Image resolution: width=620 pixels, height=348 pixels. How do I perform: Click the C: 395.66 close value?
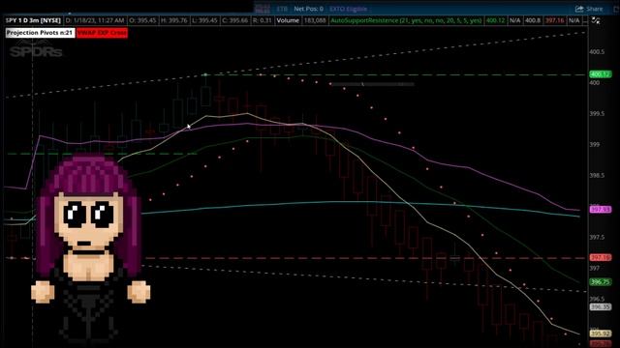[235, 20]
